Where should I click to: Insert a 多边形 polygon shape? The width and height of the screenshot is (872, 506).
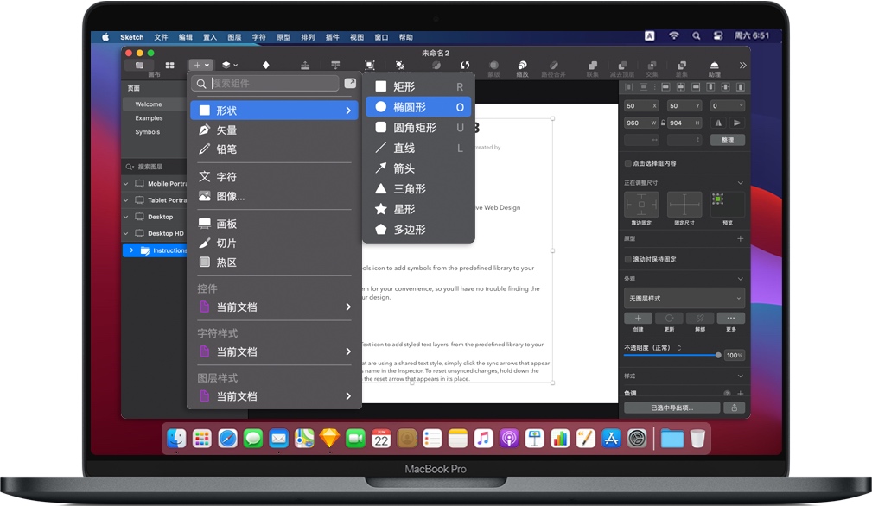418,230
